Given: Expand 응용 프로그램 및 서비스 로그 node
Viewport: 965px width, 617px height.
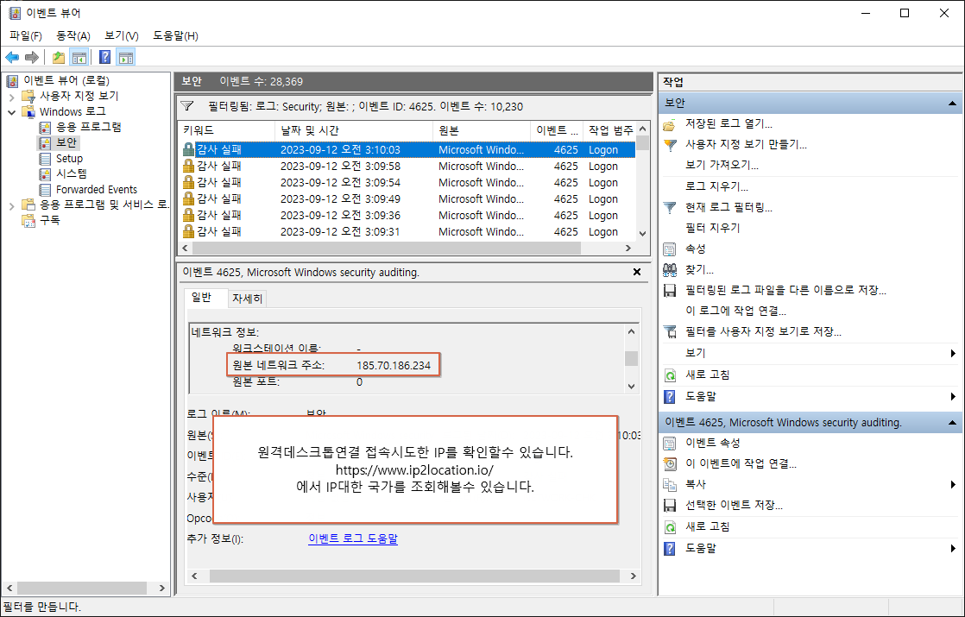Looking at the screenshot, I should (x=12, y=205).
